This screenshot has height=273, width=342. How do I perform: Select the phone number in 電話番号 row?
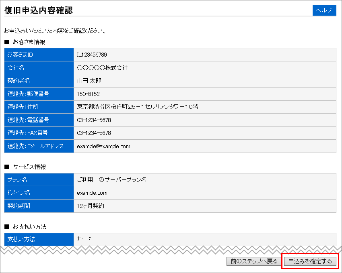(x=94, y=120)
